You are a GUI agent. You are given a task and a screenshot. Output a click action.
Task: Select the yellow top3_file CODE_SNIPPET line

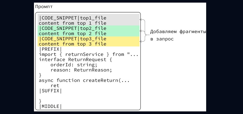click(x=73, y=39)
